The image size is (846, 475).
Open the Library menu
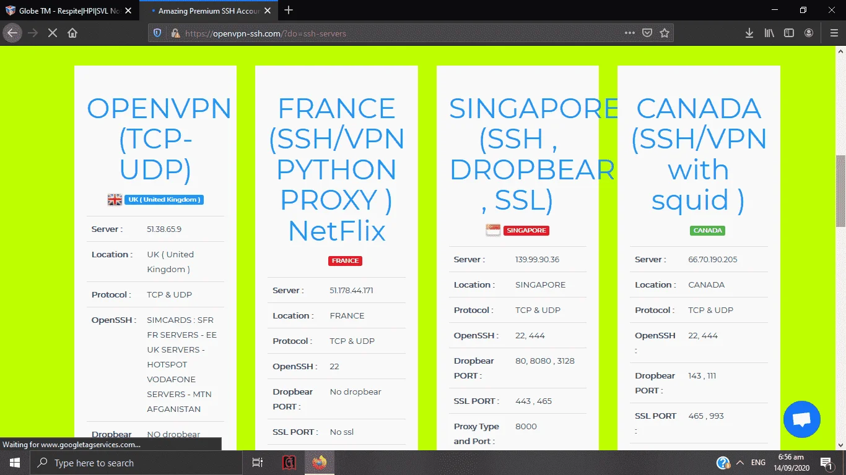point(769,33)
